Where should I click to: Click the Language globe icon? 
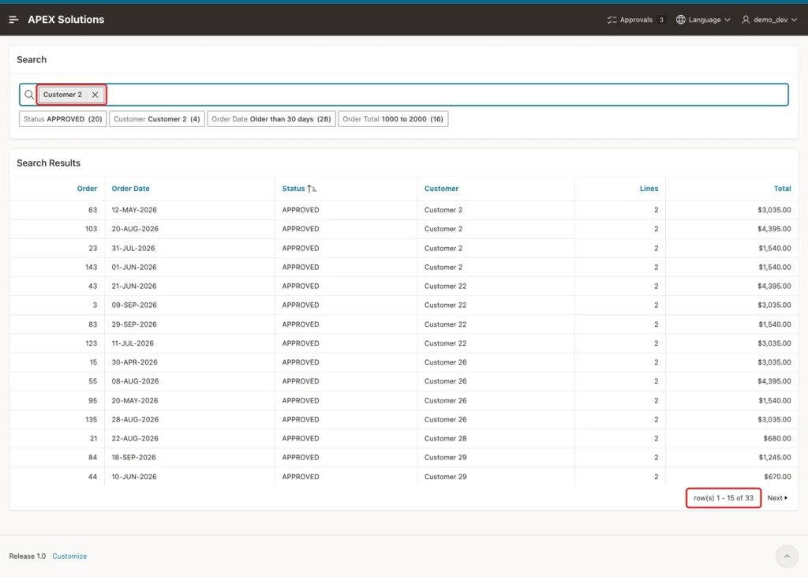click(x=681, y=20)
